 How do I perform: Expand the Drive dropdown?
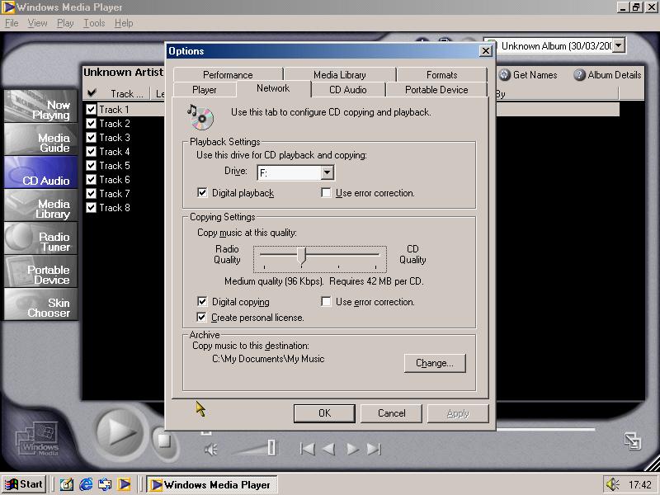pos(327,172)
